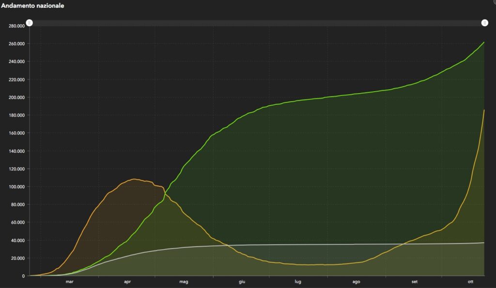Click the 'giu' month axis label
Screen dimensions: 496x288
point(241,281)
